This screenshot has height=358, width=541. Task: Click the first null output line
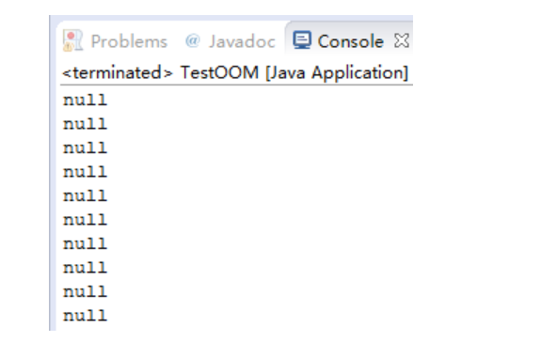86,101
